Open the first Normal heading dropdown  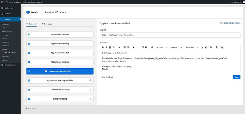162,48
